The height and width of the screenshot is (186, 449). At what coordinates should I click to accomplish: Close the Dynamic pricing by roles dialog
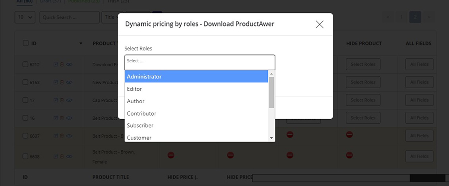click(x=320, y=24)
